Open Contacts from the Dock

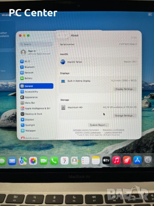point(75,161)
